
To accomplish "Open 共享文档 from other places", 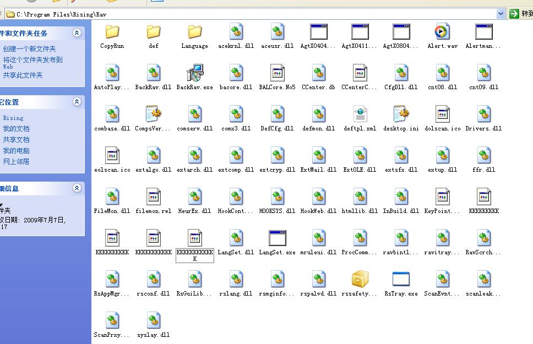I will point(16,139).
